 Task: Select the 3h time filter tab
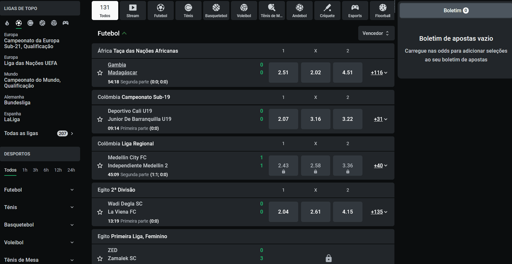click(x=36, y=170)
